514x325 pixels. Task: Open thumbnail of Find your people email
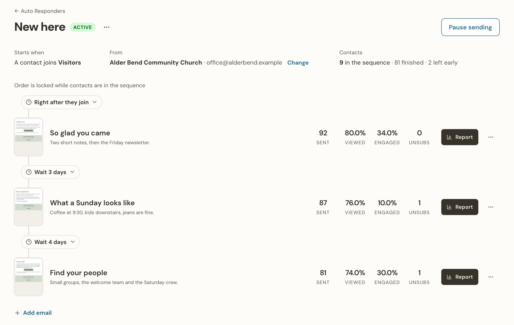pyautogui.click(x=28, y=277)
